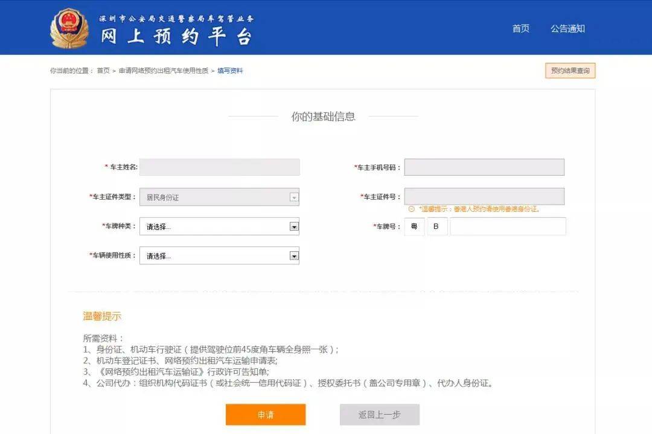
Task: Click the 深圳市公安局交通警察局车驾管业务 subtitle
Action: pyautogui.click(x=176, y=19)
